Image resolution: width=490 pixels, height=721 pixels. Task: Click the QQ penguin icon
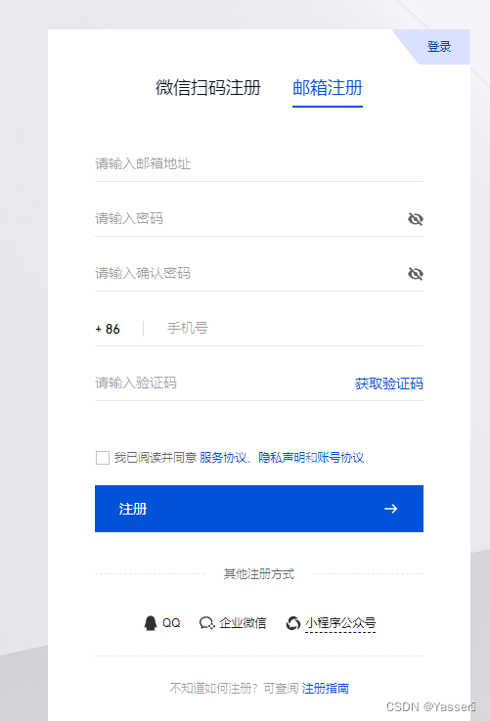click(x=151, y=623)
